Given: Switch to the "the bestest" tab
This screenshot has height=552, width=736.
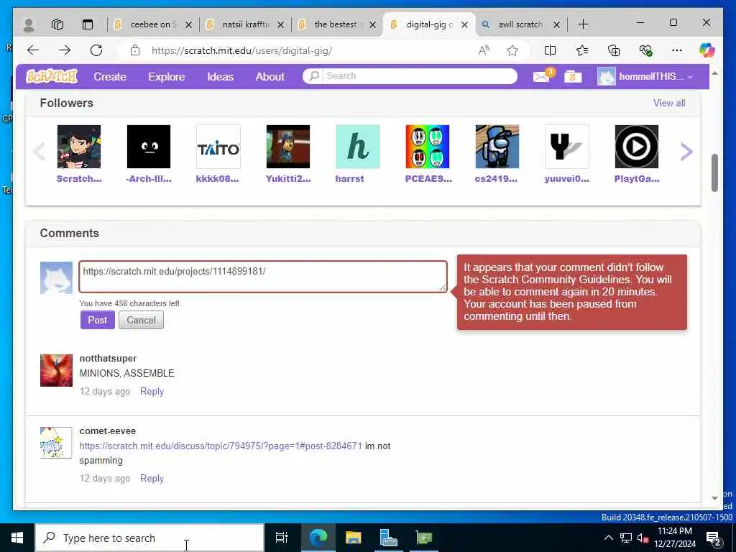Looking at the screenshot, I should (337, 24).
